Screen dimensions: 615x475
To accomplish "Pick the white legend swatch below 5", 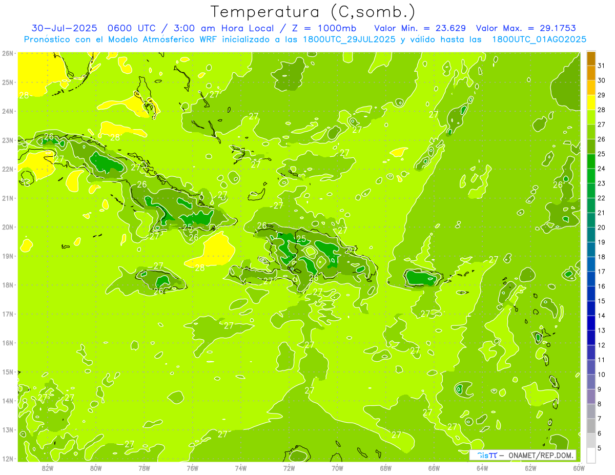I will [591, 455].
